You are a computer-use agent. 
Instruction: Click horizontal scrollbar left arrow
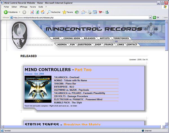(x=2, y=127)
